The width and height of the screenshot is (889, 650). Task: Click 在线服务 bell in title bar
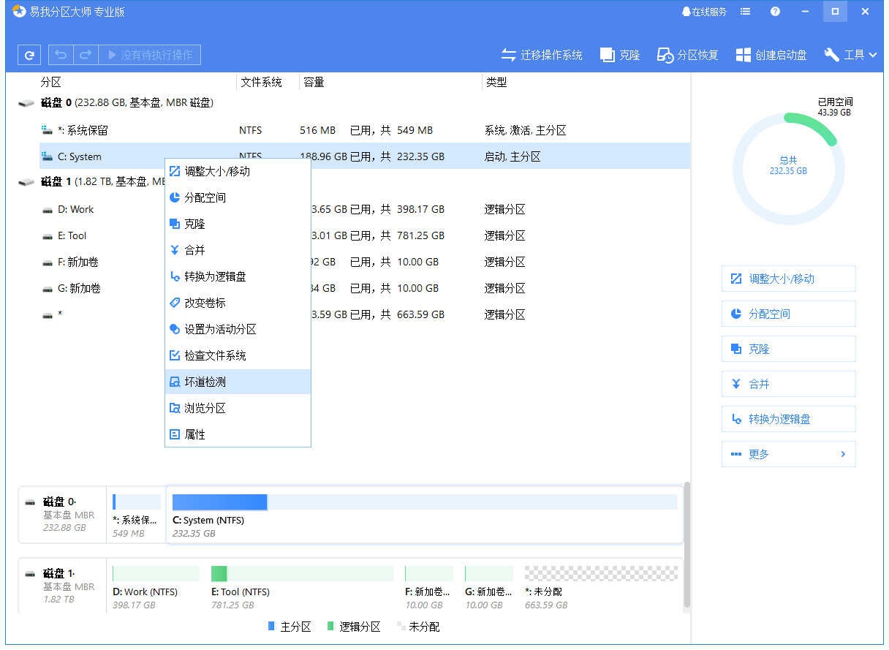tap(704, 12)
